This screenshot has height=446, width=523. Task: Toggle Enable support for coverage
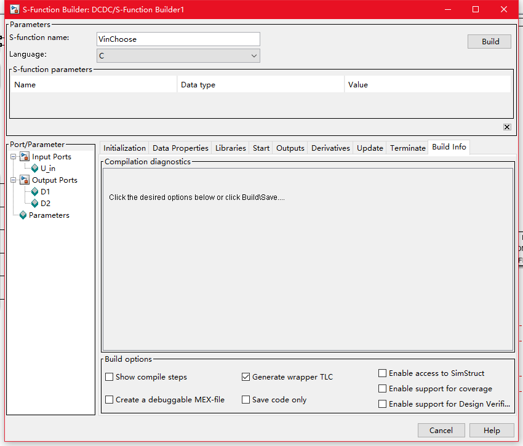point(383,389)
